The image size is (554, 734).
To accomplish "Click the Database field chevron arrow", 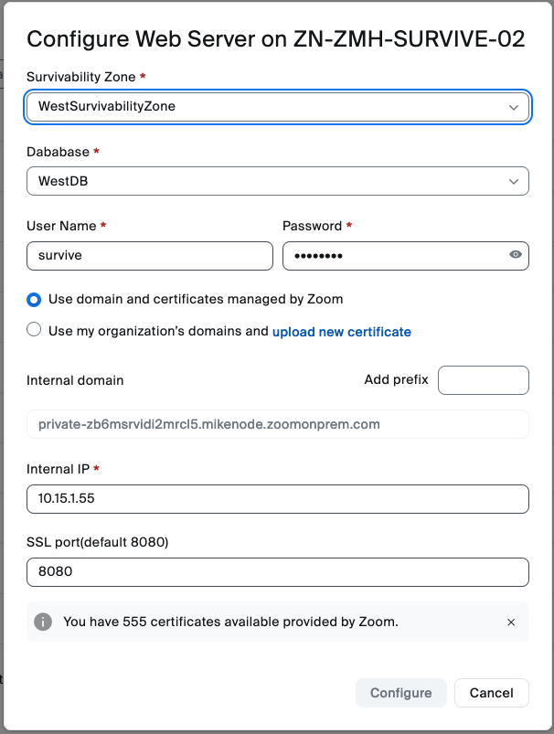I will click(513, 181).
